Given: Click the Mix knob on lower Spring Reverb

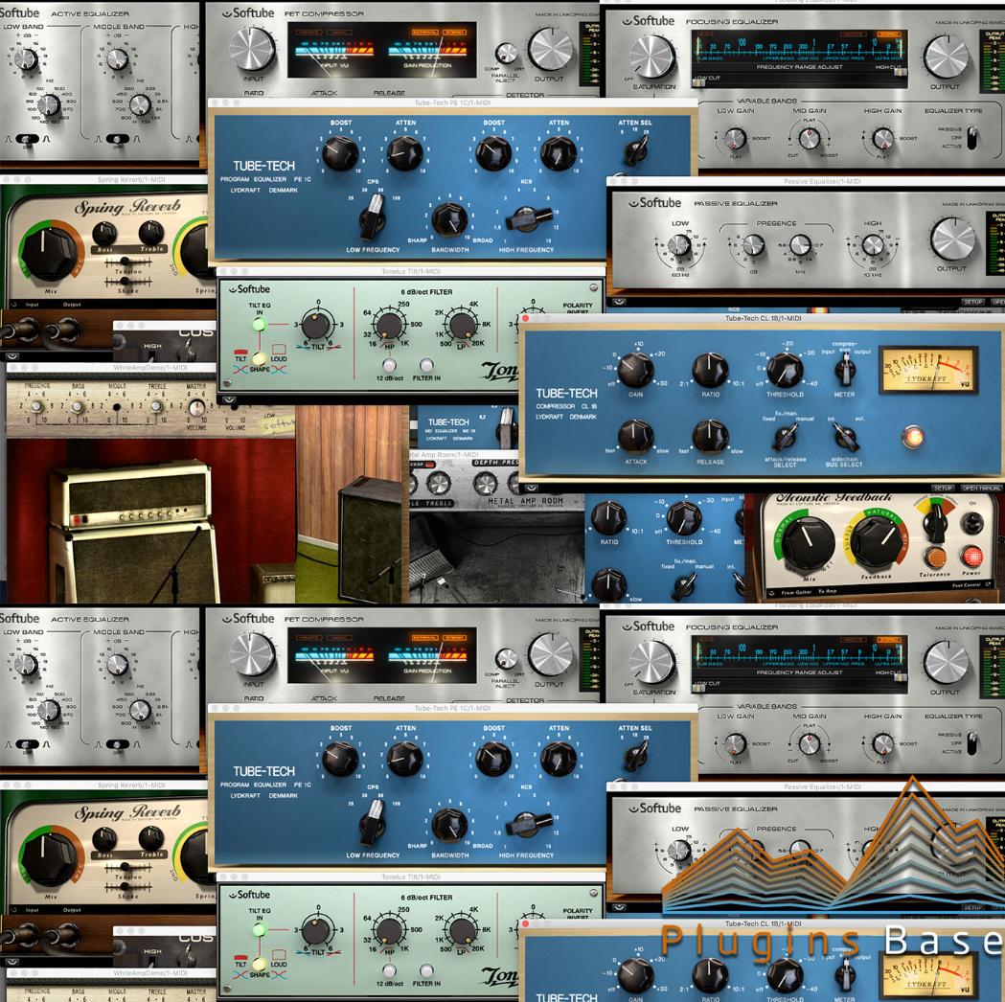Looking at the screenshot, I should pyautogui.click(x=48, y=858).
